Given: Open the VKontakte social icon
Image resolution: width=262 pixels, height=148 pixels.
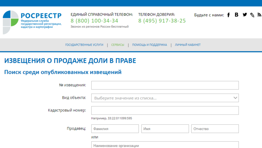Looking at the screenshot, I should click(236, 15).
